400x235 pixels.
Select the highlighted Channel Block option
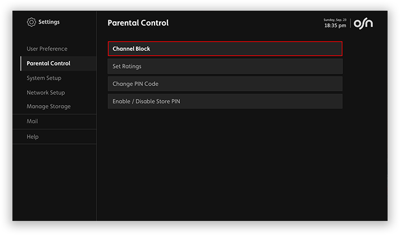225,49
